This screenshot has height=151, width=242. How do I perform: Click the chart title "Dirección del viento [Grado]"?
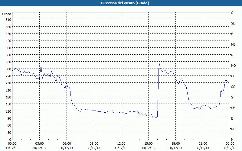[x=125, y=3]
